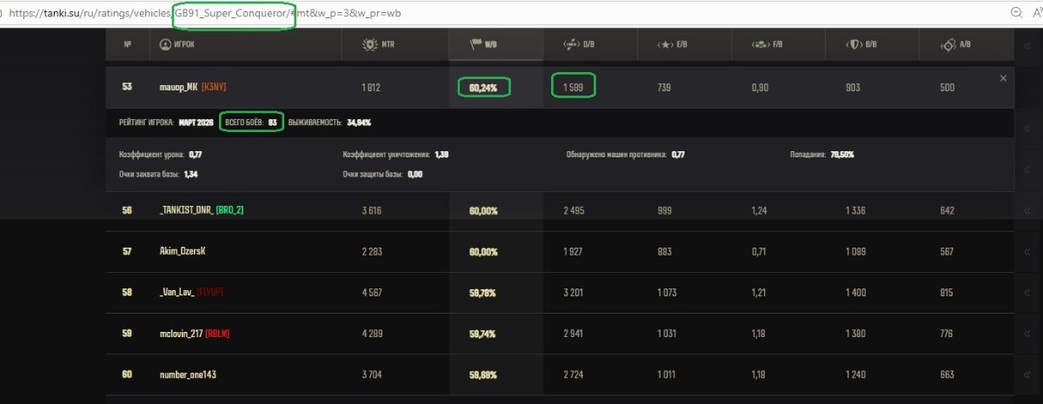Select the 60,24% win rate value
This screenshot has width=1043, height=404.
pos(484,87)
